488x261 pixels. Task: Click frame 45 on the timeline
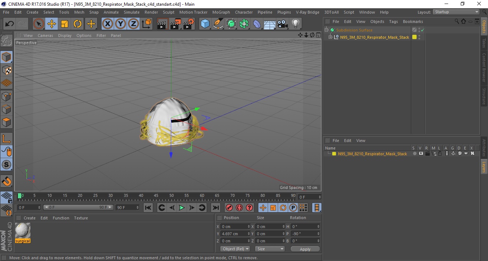(156, 196)
